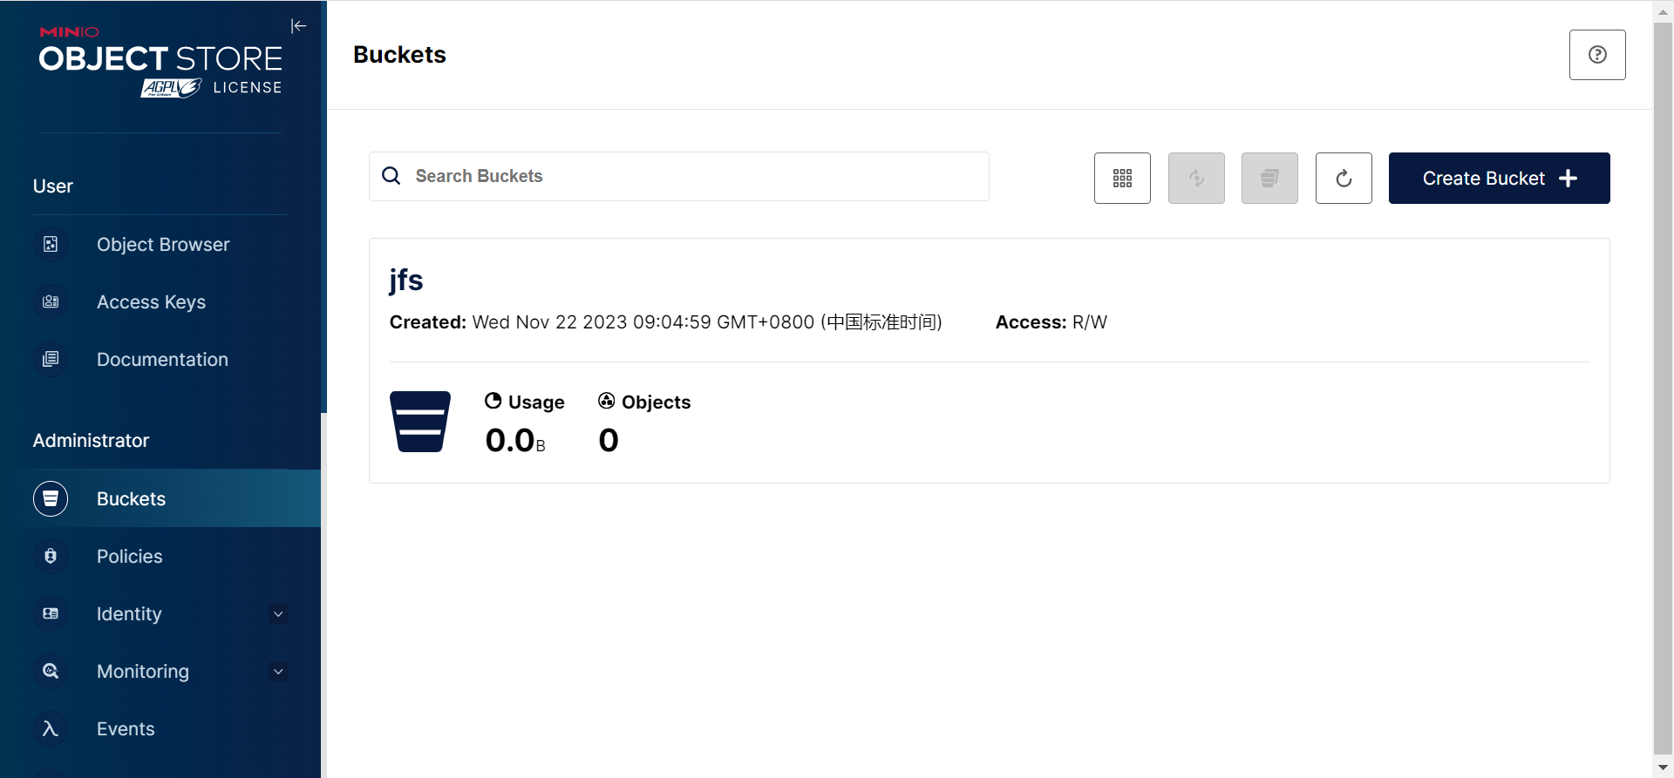Open the help icon button
The width and height of the screenshot is (1674, 778).
point(1597,55)
